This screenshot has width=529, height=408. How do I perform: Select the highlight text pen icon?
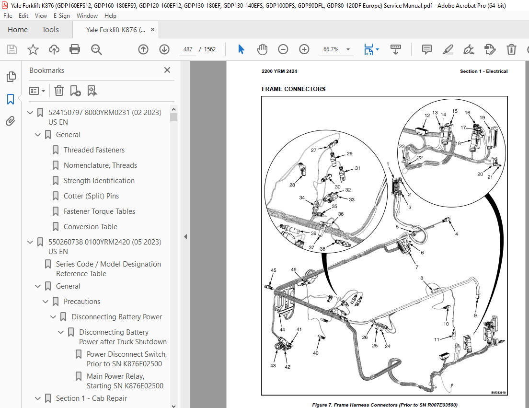(448, 49)
